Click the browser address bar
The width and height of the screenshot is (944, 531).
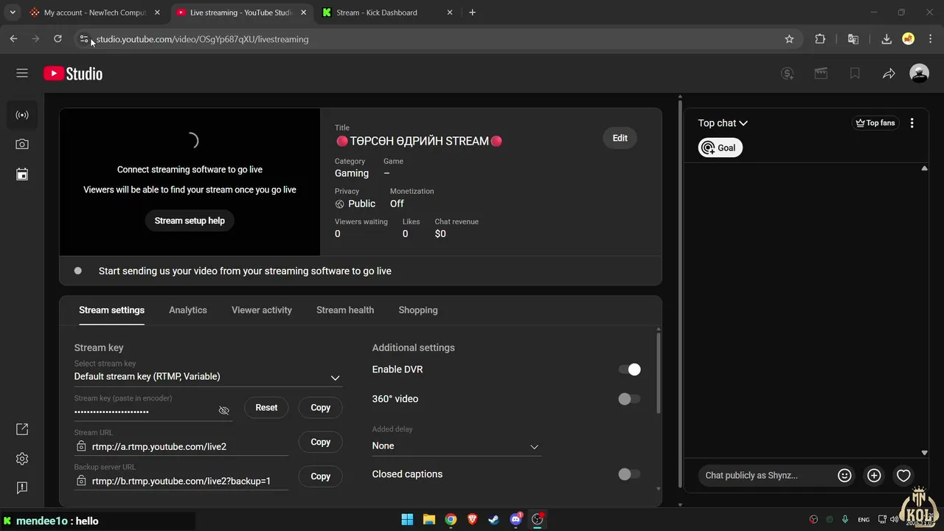(435, 39)
